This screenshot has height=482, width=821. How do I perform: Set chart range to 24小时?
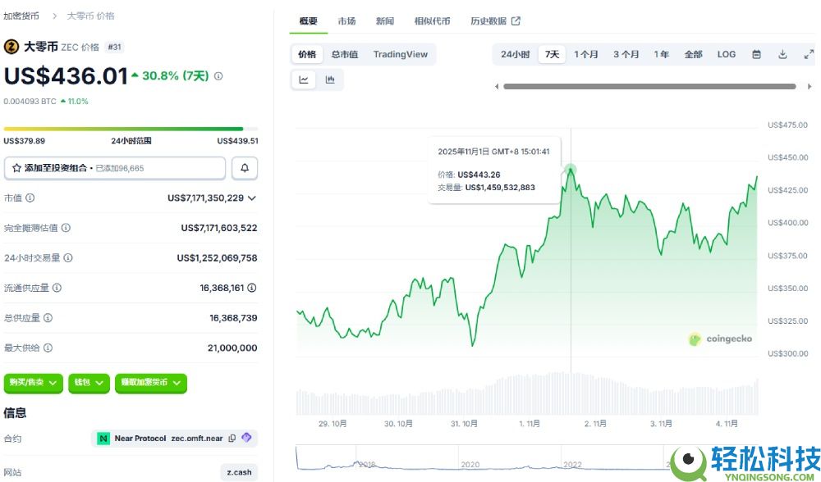pyautogui.click(x=516, y=54)
